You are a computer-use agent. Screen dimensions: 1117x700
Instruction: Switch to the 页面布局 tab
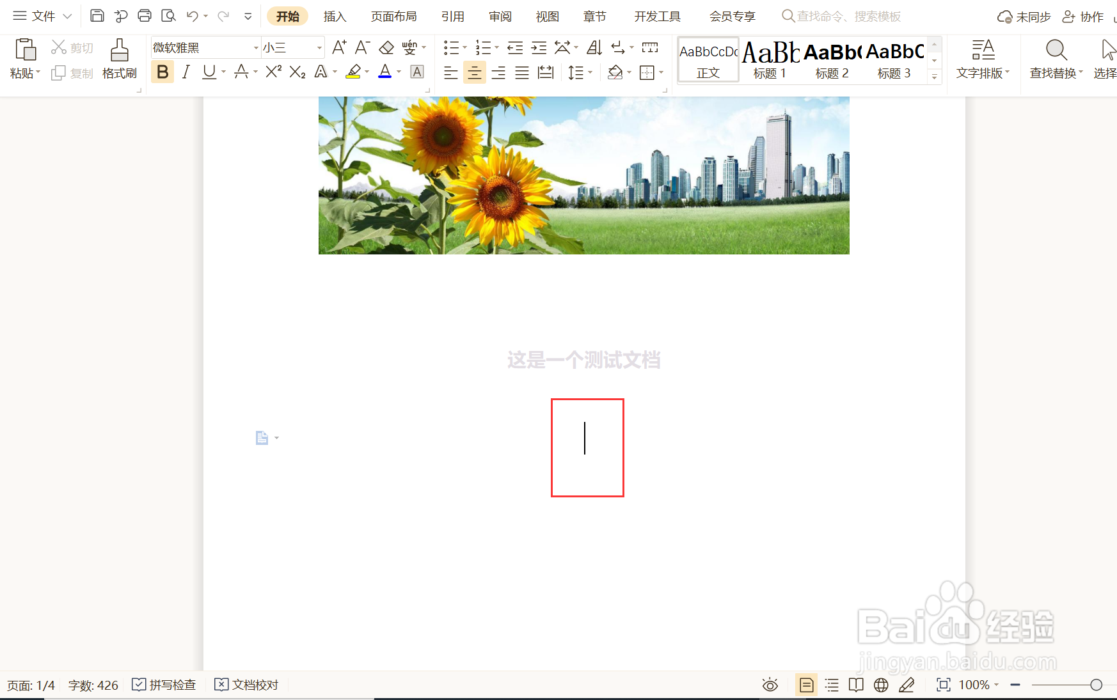point(393,16)
